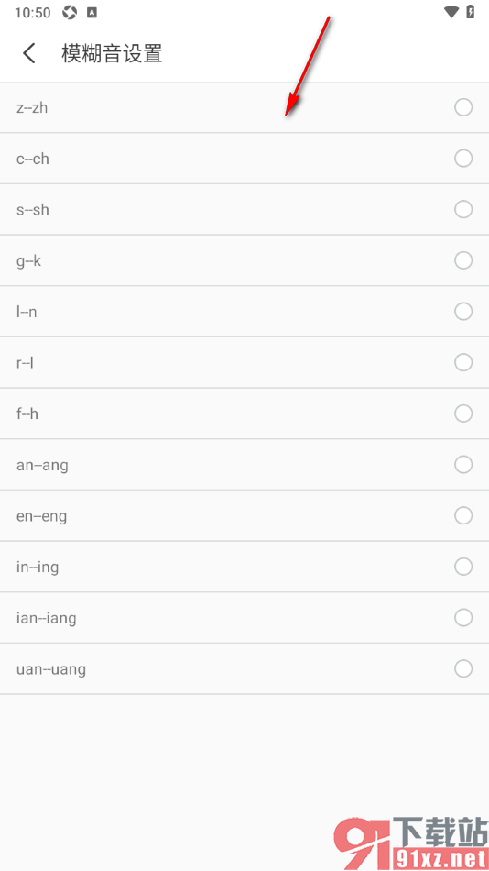Image resolution: width=489 pixels, height=871 pixels.
Task: Turn on the l--n fuzzy sound
Action: pyautogui.click(x=463, y=311)
